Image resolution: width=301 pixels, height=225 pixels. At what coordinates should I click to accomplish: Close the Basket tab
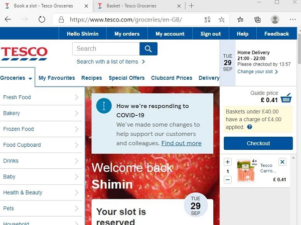(179, 6)
